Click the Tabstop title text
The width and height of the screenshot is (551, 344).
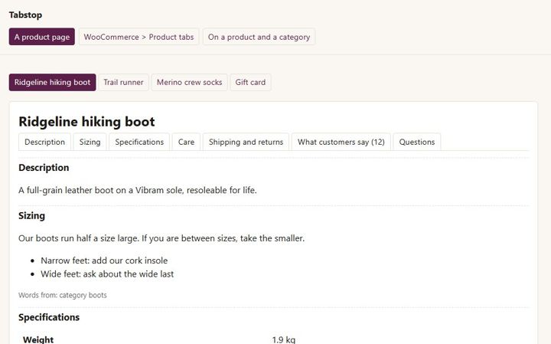[26, 15]
